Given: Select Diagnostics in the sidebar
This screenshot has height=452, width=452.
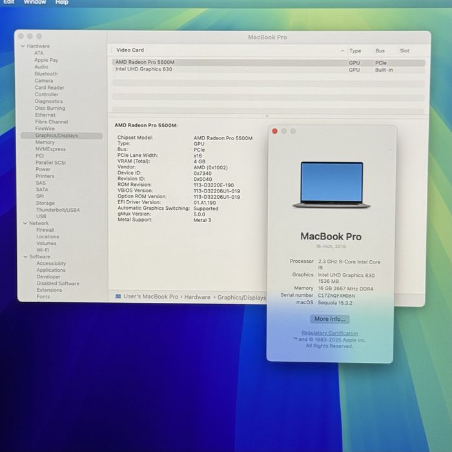Looking at the screenshot, I should tap(48, 101).
